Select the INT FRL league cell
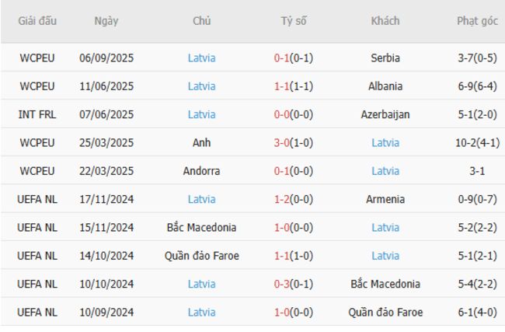 click(x=38, y=114)
